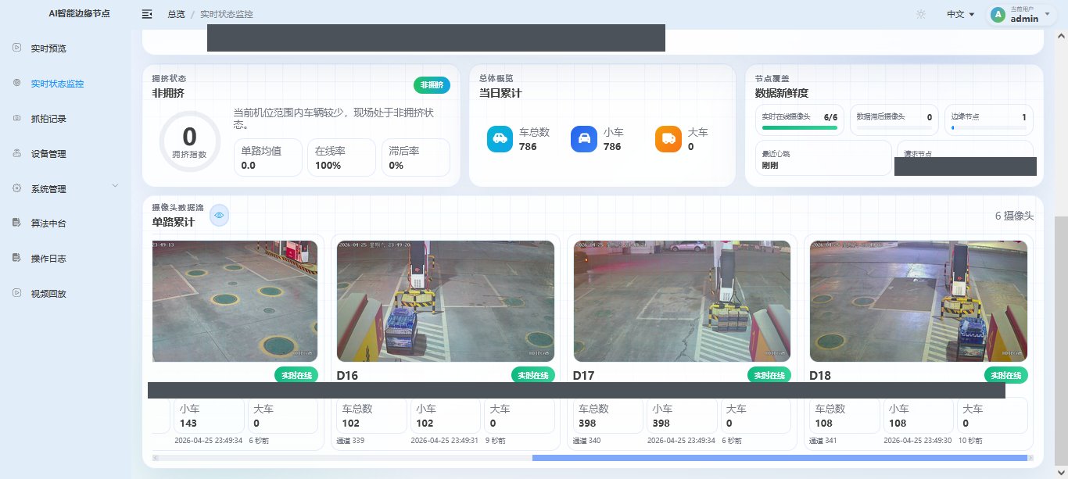The height and width of the screenshot is (479, 1068).
Task: Open the admin user dropdown
Action: 1023,14
